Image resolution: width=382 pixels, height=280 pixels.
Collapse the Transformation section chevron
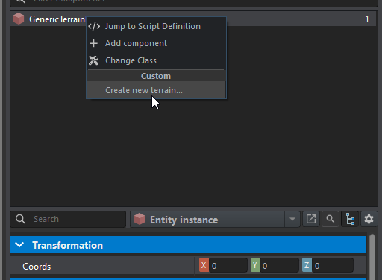pos(19,245)
